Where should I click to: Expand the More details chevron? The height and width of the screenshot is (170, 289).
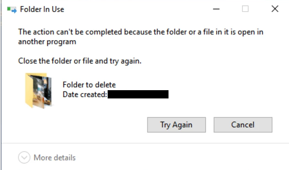point(24,158)
